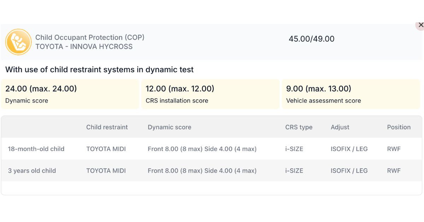Click the Dynamic score column header
The width and height of the screenshot is (424, 222).
point(169,127)
